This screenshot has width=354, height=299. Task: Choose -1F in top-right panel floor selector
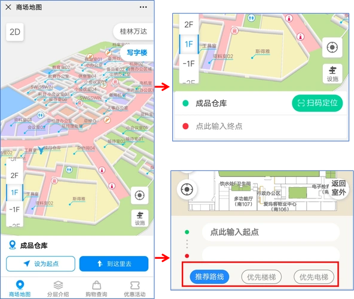tap(189, 63)
